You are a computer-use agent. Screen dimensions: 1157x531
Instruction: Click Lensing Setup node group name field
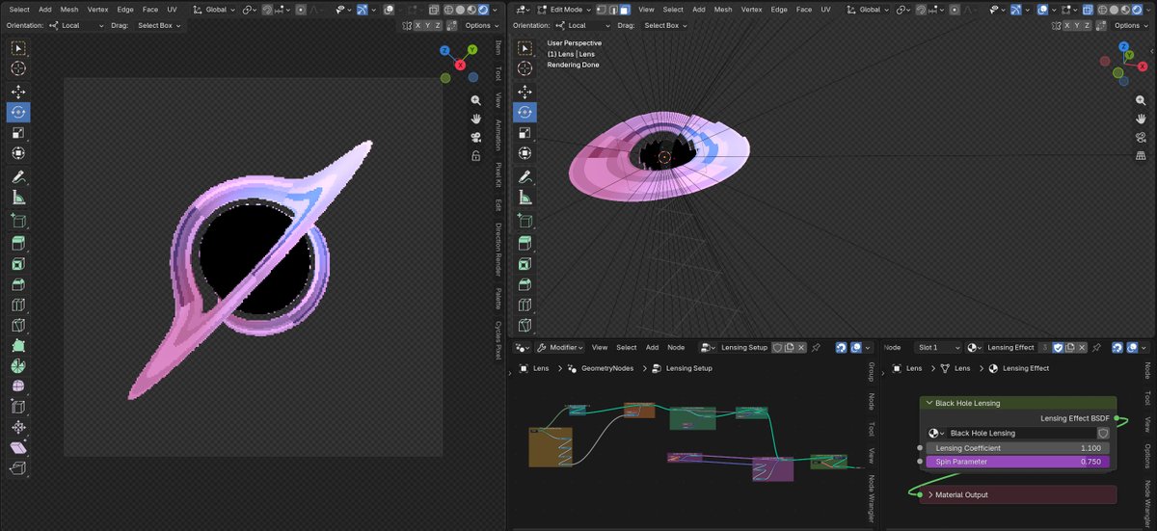744,347
